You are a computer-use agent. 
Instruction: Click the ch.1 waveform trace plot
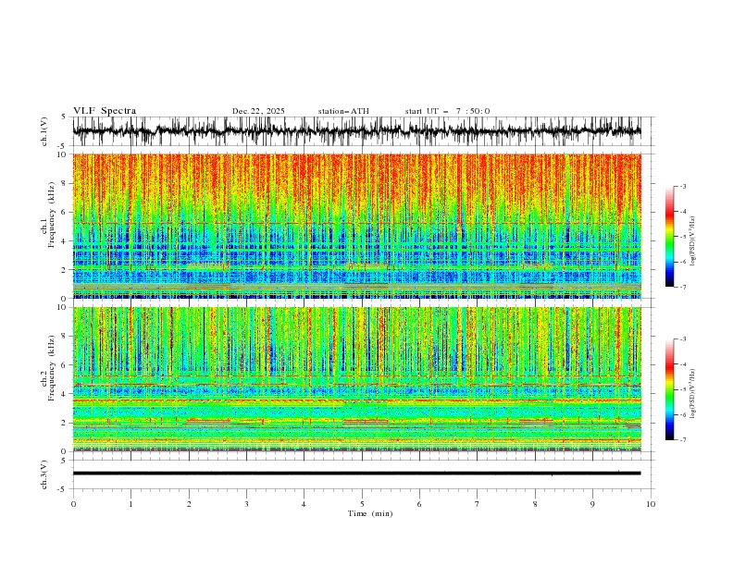coord(356,131)
